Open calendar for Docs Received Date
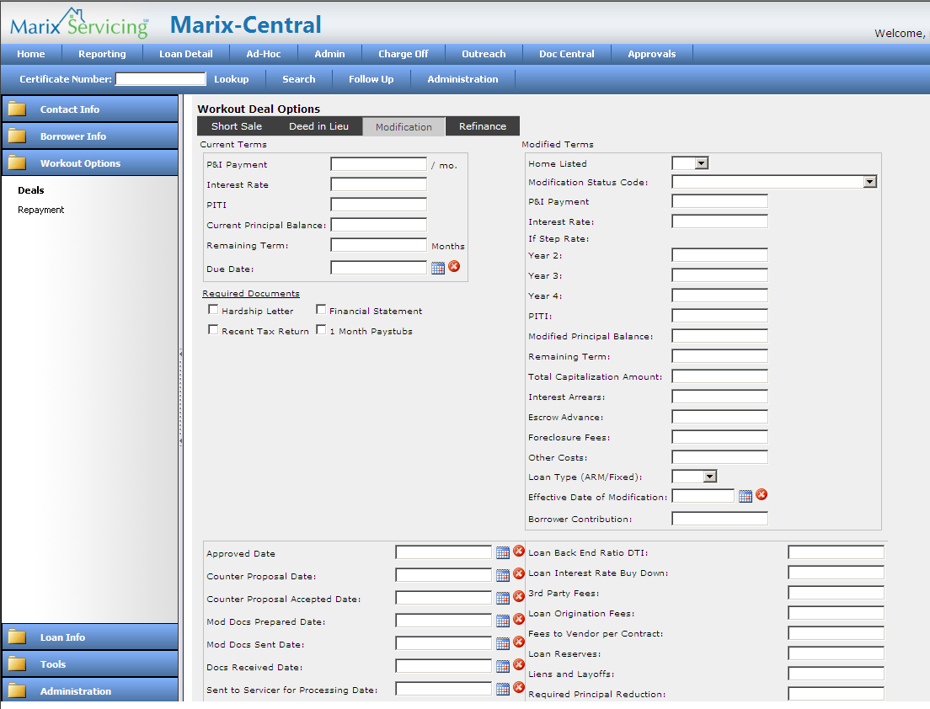Screen dimensions: 930x709 click(502, 666)
